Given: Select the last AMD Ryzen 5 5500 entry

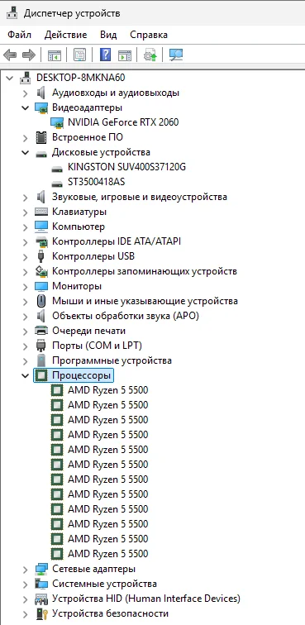Looking at the screenshot, I should [107, 554].
